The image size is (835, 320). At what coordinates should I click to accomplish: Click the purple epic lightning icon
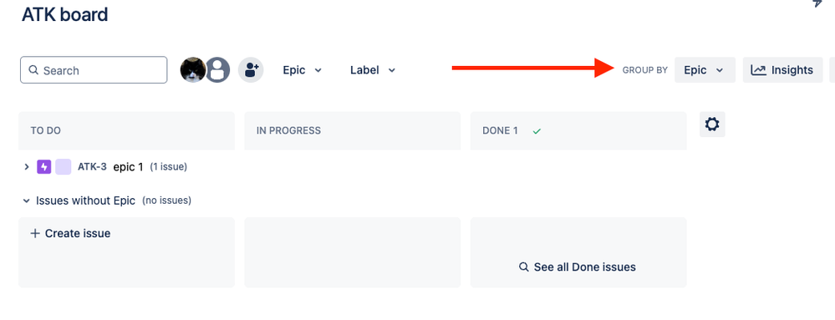coord(43,166)
